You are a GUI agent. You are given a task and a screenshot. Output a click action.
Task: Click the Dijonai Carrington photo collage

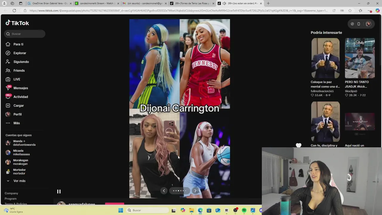tap(180, 109)
